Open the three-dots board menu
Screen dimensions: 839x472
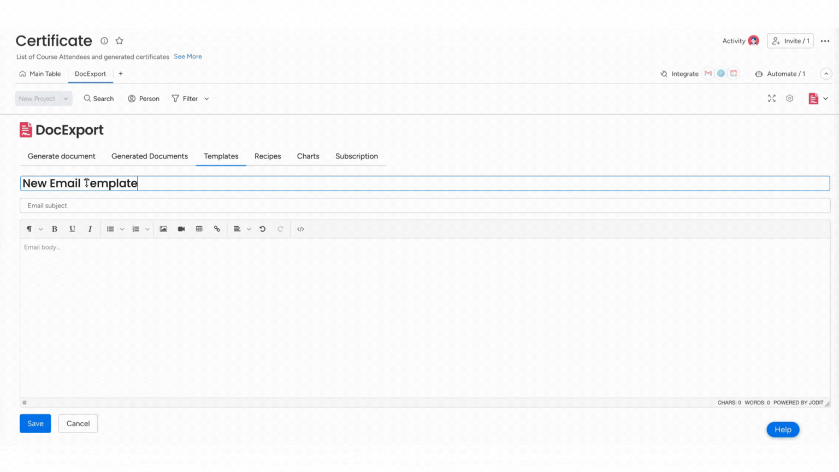pyautogui.click(x=825, y=41)
